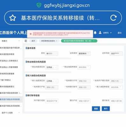Close the green 基本医疗保险关系转移接续 tab
This screenshot has height=127, width=126.
94,41
